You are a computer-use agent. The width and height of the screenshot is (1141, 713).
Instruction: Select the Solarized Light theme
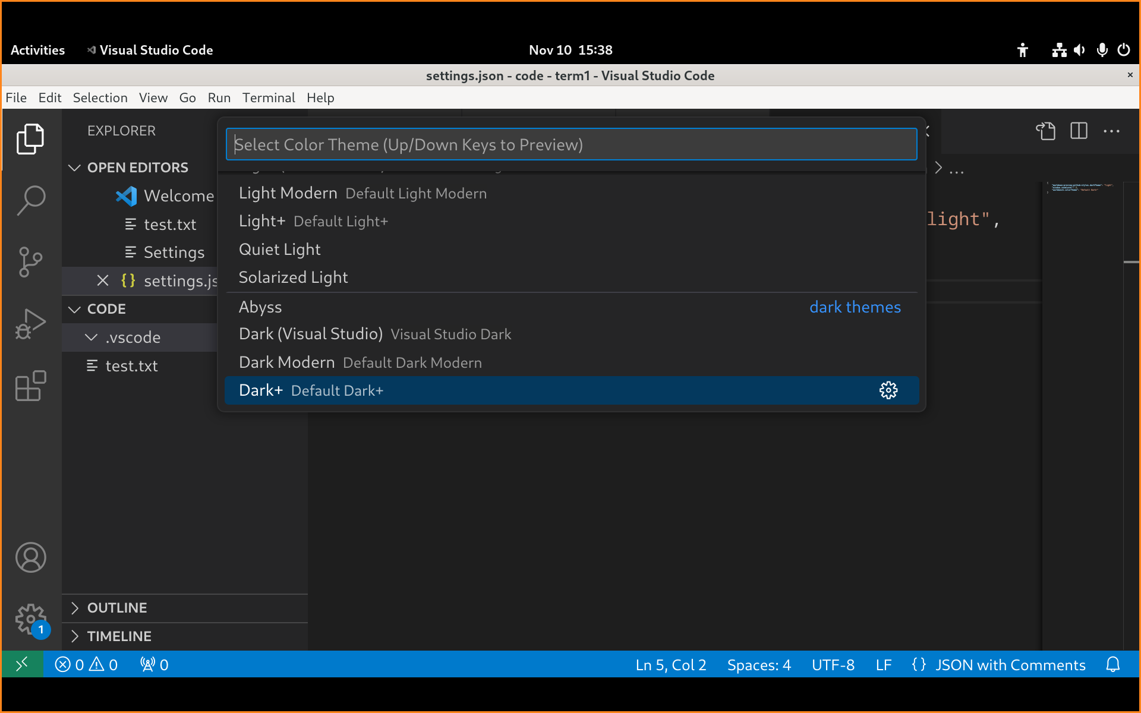(293, 277)
